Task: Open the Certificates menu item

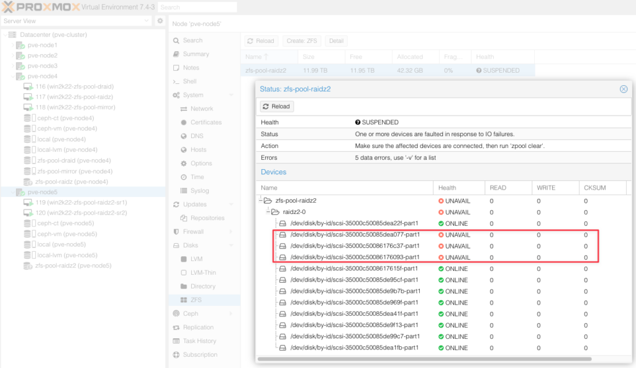Action: pyautogui.click(x=205, y=122)
